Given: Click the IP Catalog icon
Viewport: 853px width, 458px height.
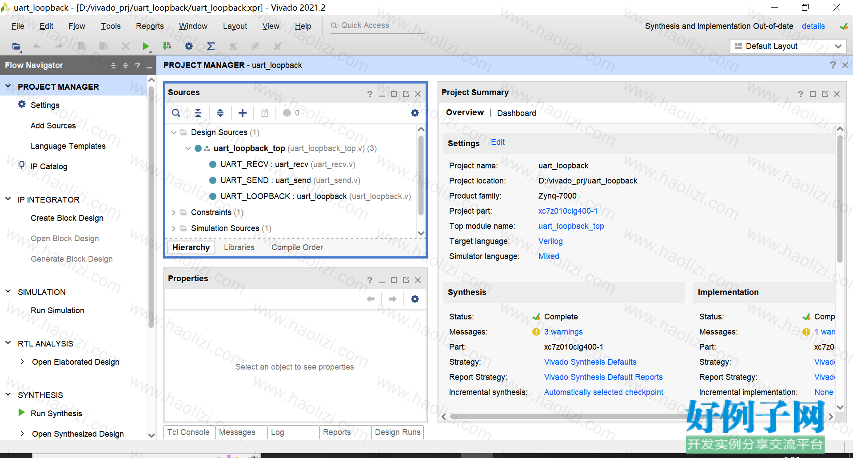Looking at the screenshot, I should click(21, 166).
